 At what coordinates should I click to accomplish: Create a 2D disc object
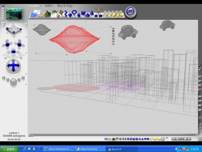(96, 16)
